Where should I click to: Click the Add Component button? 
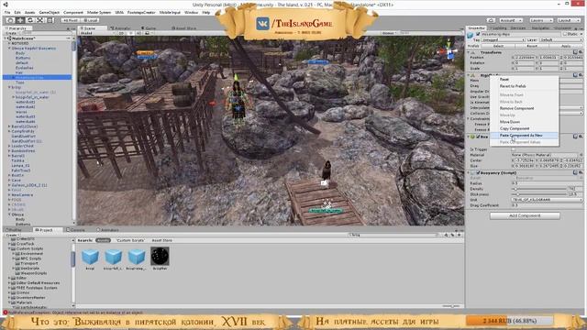coord(525,216)
